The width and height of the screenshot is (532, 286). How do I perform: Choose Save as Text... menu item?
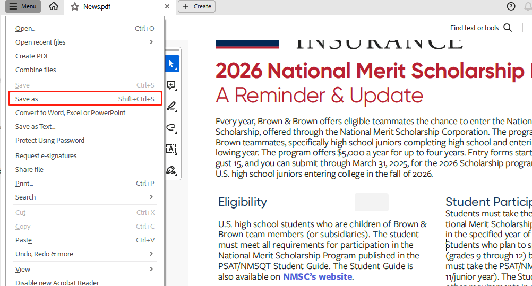pyautogui.click(x=84, y=126)
